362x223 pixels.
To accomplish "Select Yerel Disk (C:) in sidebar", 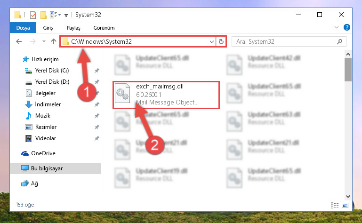I will [x=52, y=71].
